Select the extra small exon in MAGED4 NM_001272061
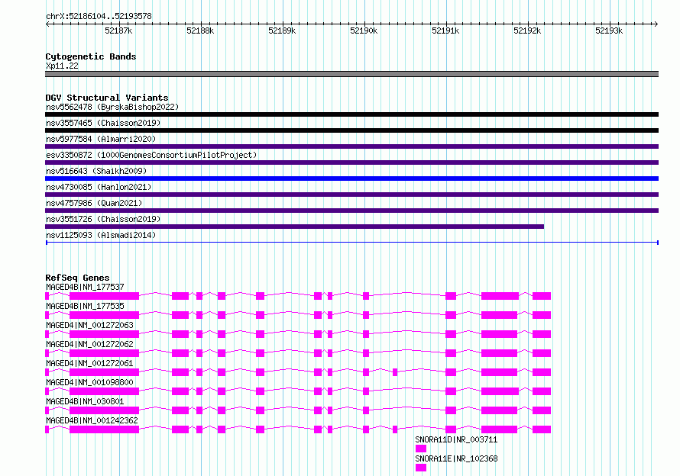 [x=395, y=372]
